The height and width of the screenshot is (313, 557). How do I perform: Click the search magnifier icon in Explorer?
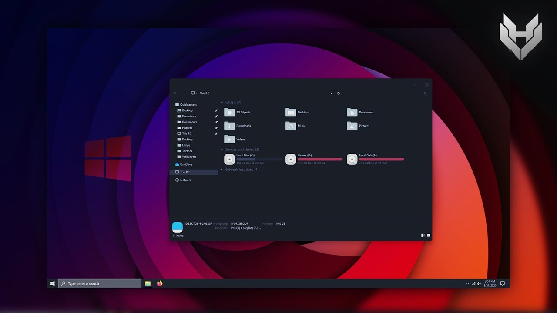click(x=425, y=93)
